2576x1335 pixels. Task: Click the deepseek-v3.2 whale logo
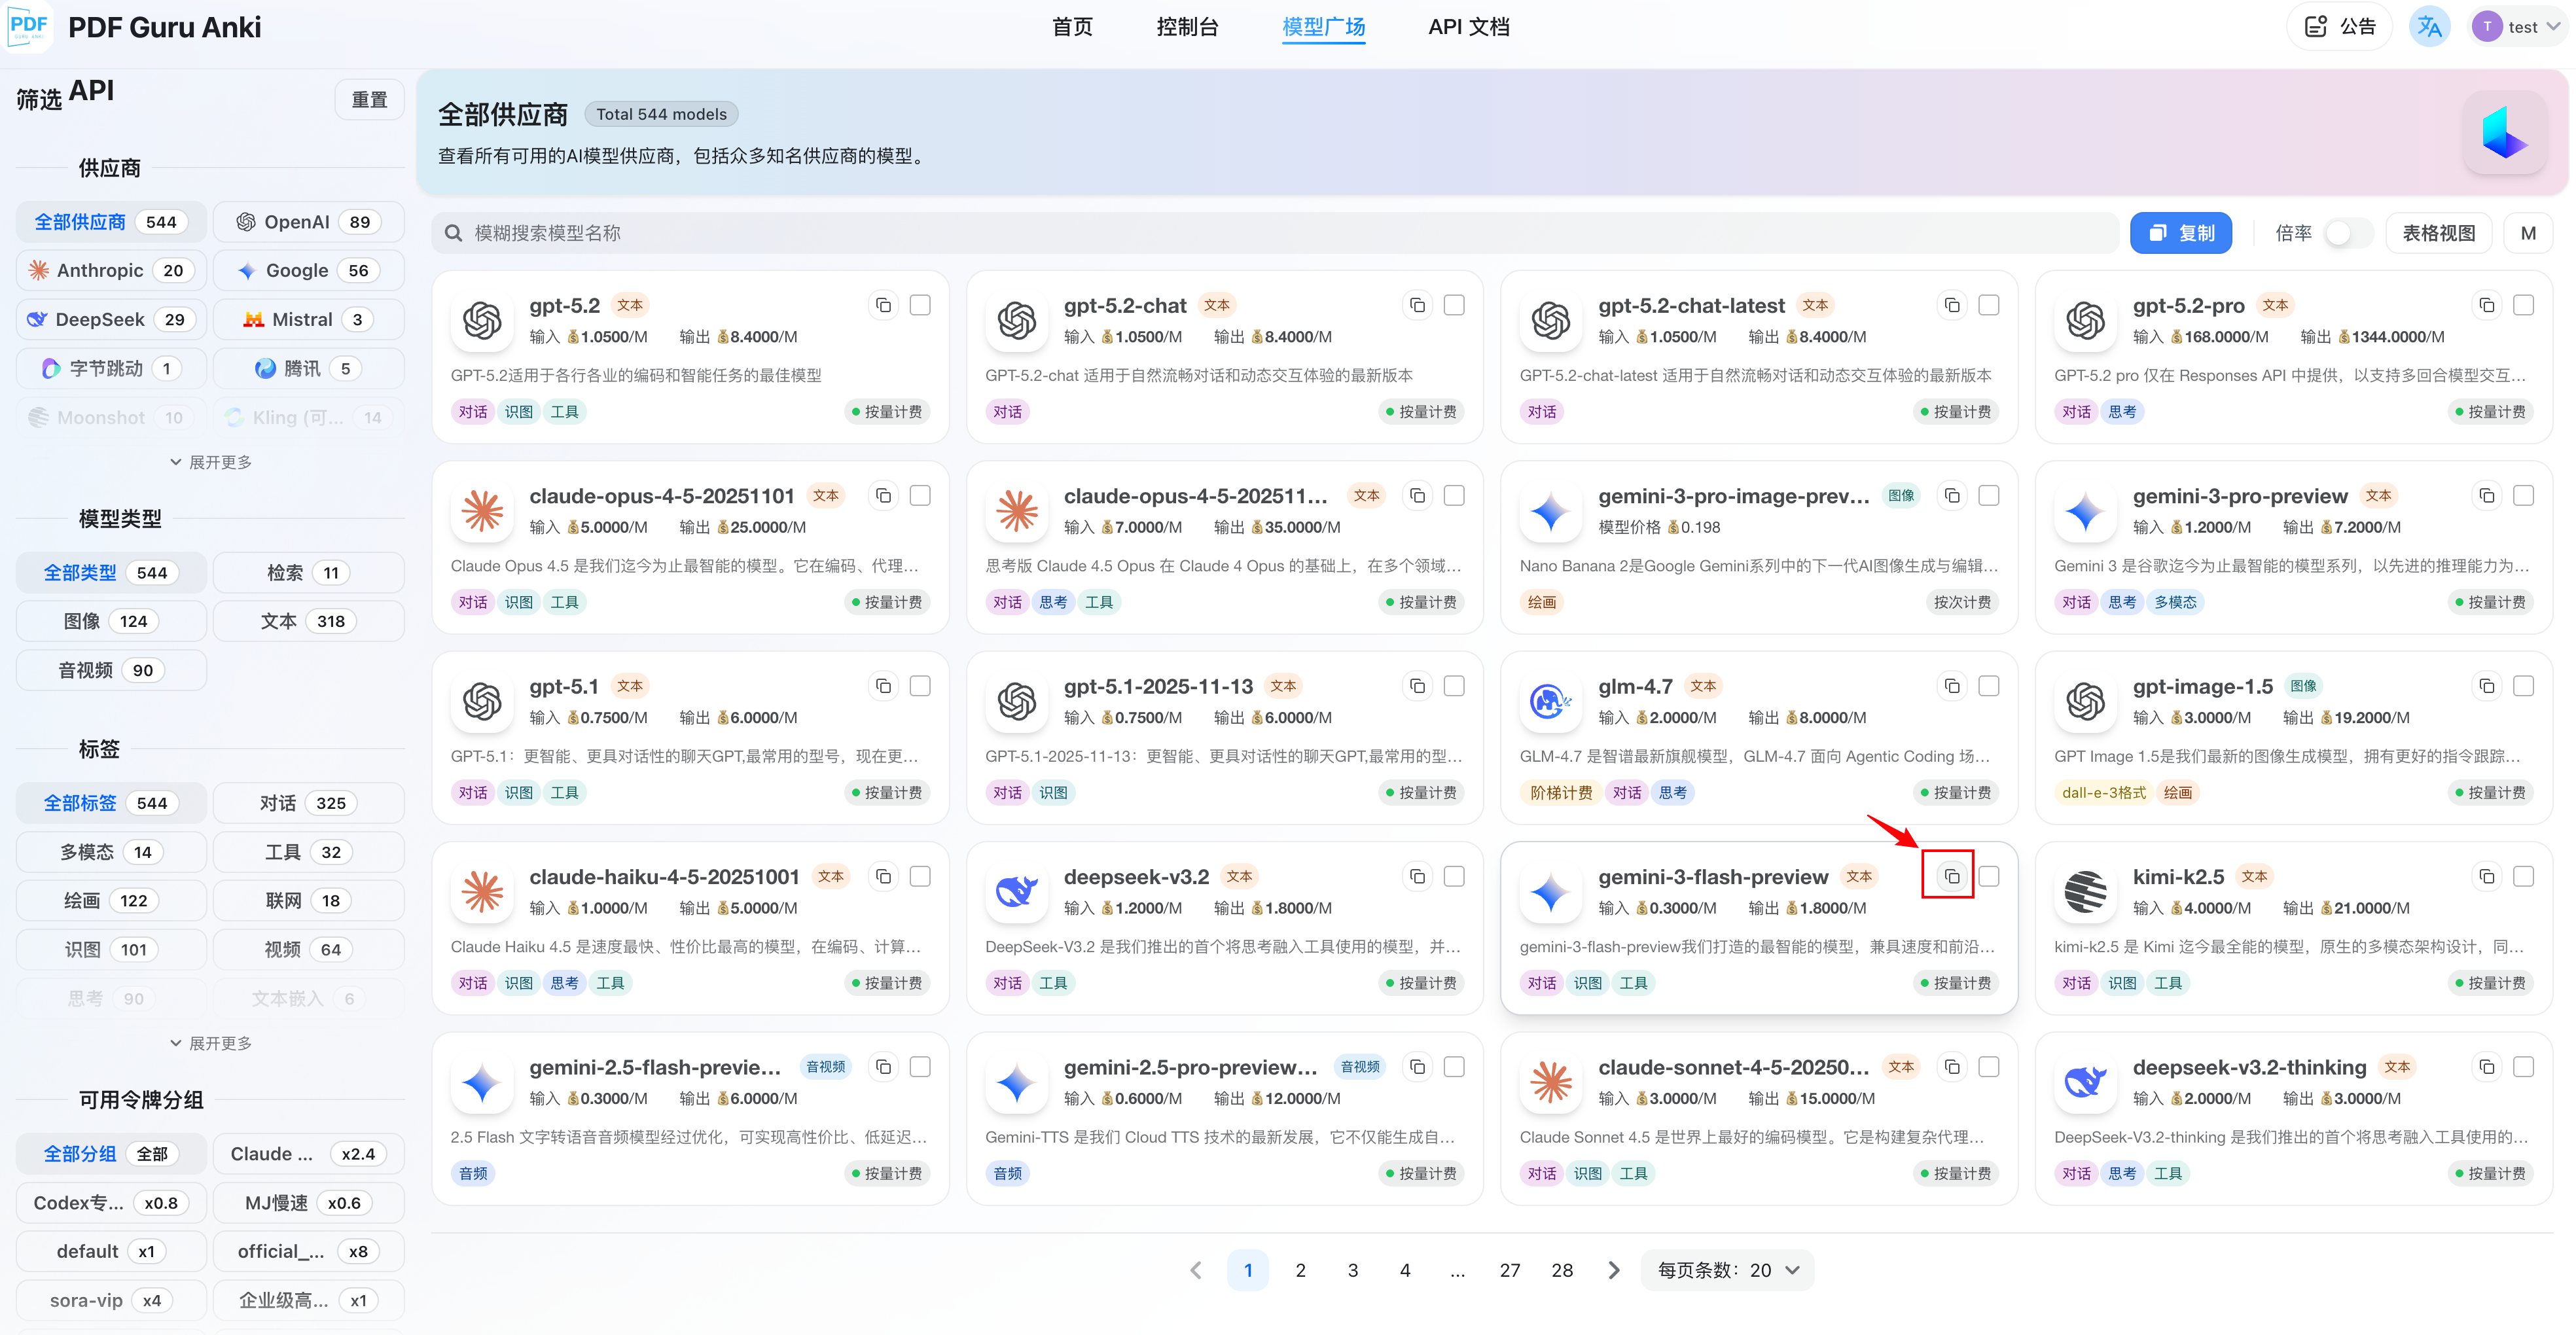[x=1016, y=890]
